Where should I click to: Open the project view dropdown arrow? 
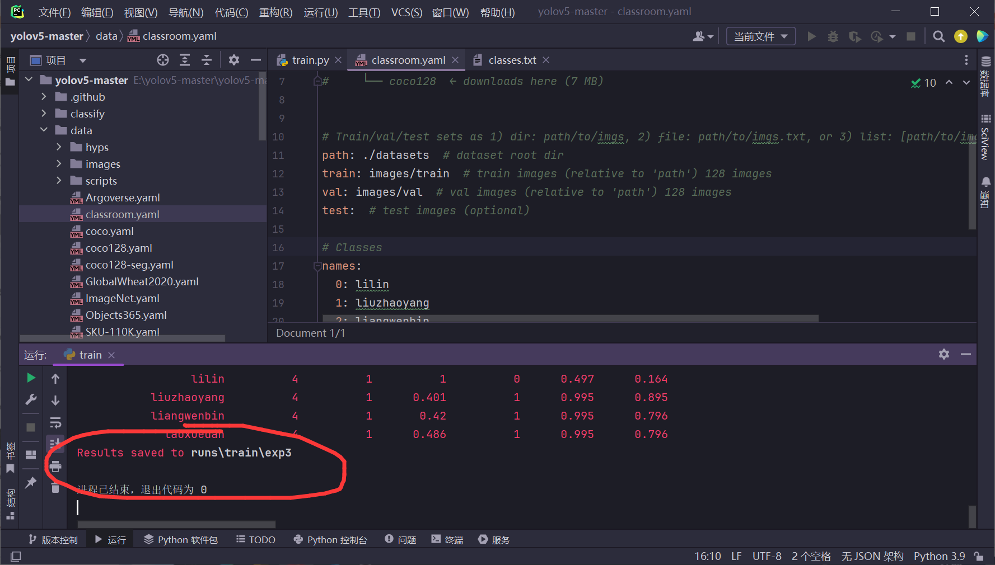pyautogui.click(x=83, y=60)
